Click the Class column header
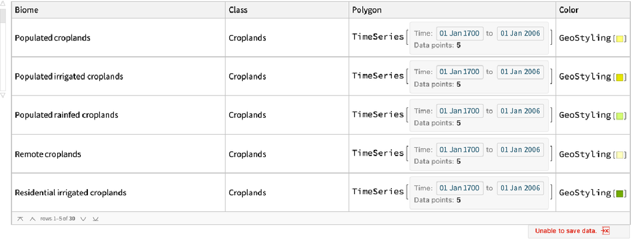Screen dimensions: 631x239 point(238,10)
